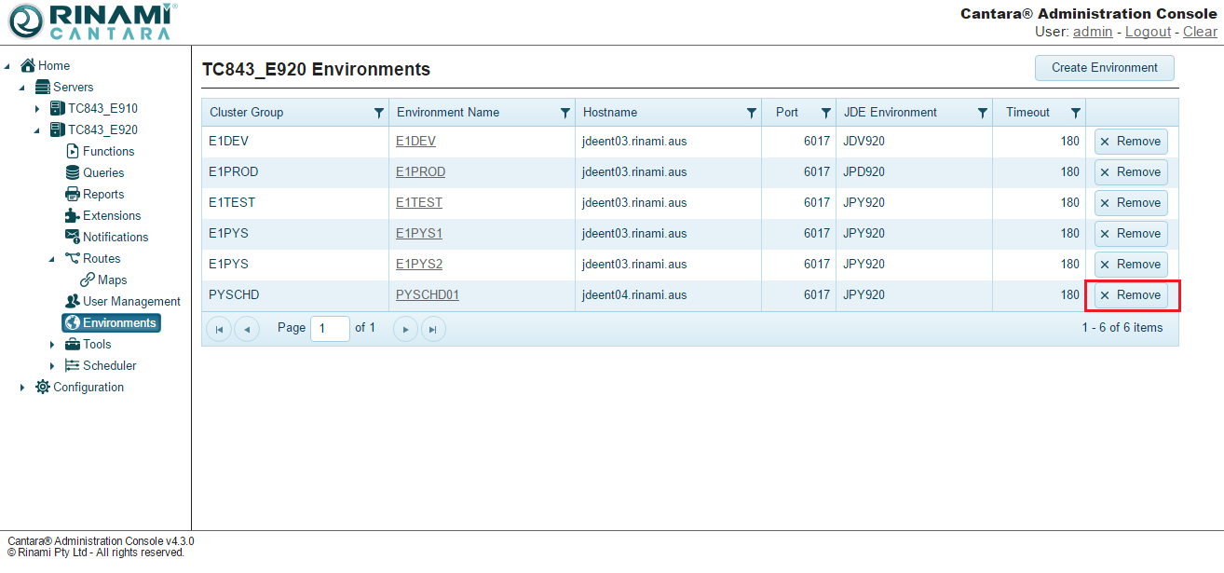Click the JDE Environment filter icon

pos(982,113)
